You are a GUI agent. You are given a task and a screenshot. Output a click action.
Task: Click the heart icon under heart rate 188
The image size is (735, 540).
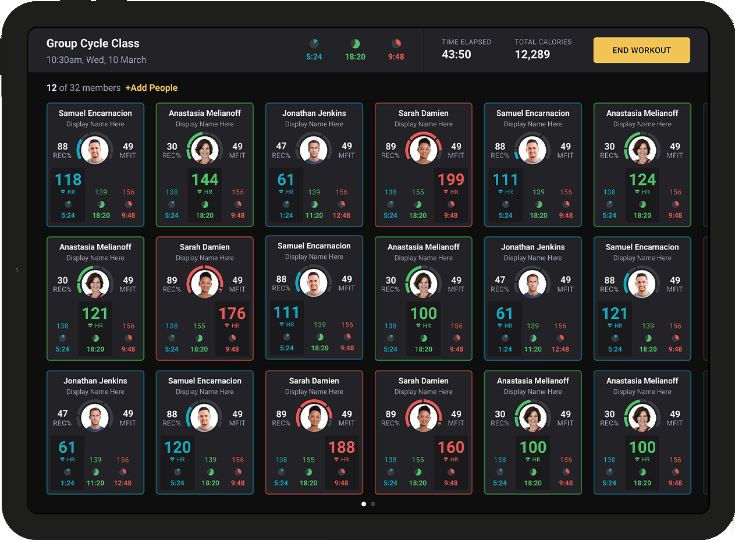(337, 460)
